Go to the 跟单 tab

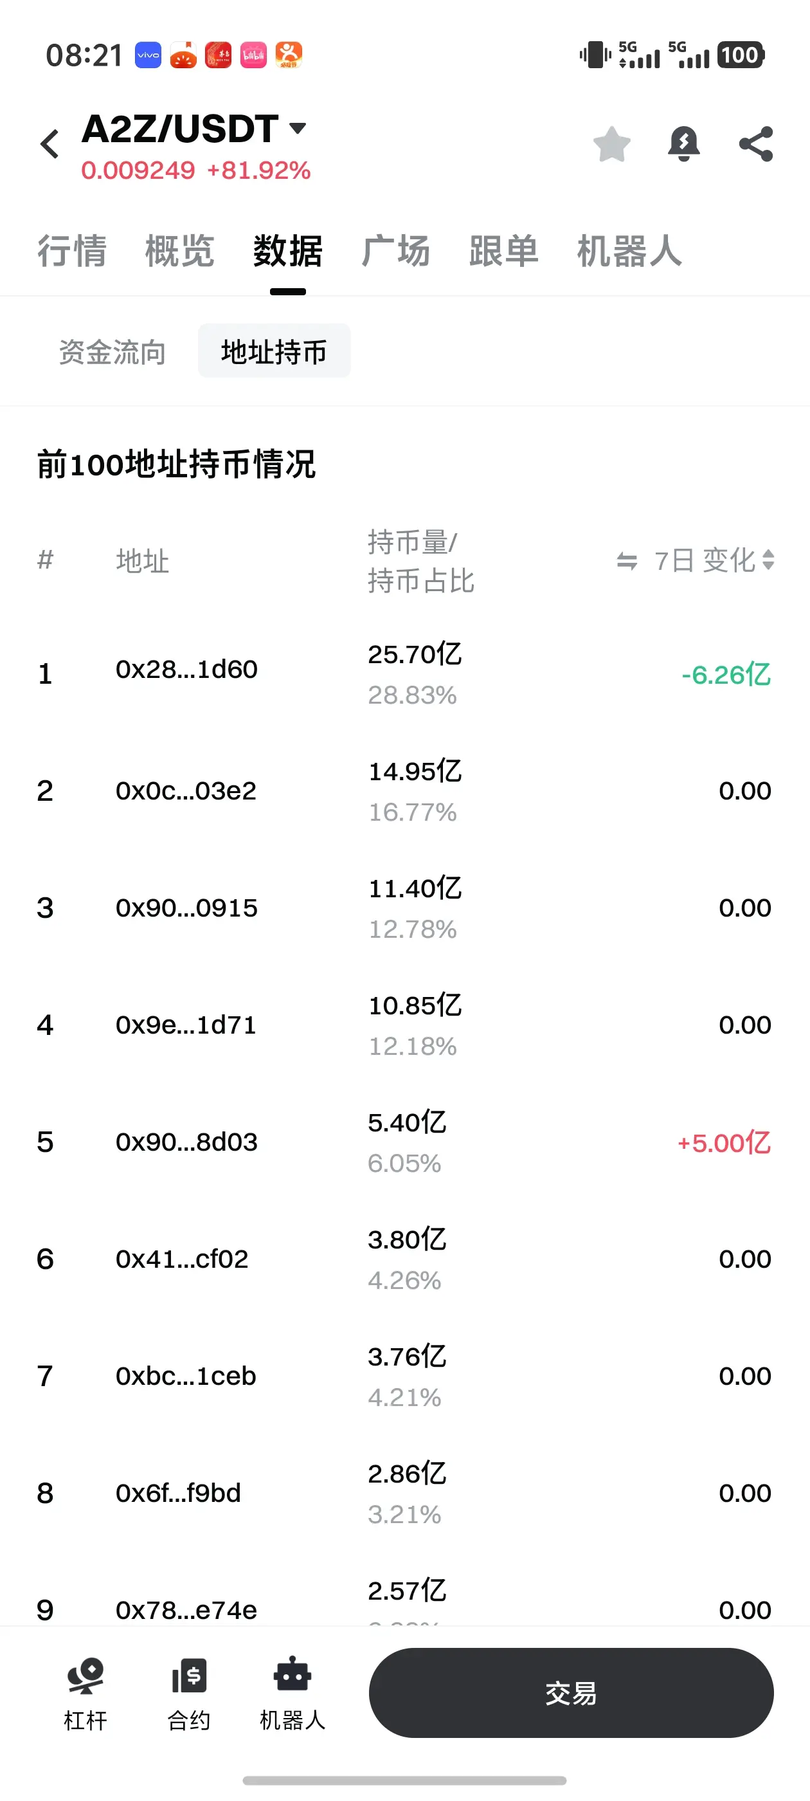[x=504, y=251]
